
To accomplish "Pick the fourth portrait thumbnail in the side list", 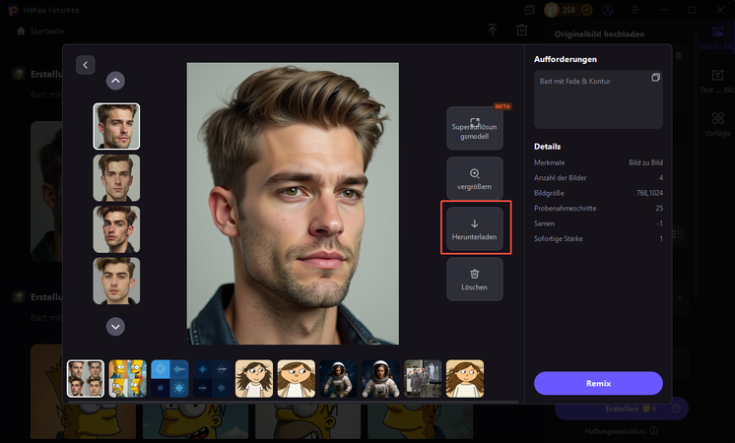I will pyautogui.click(x=116, y=280).
